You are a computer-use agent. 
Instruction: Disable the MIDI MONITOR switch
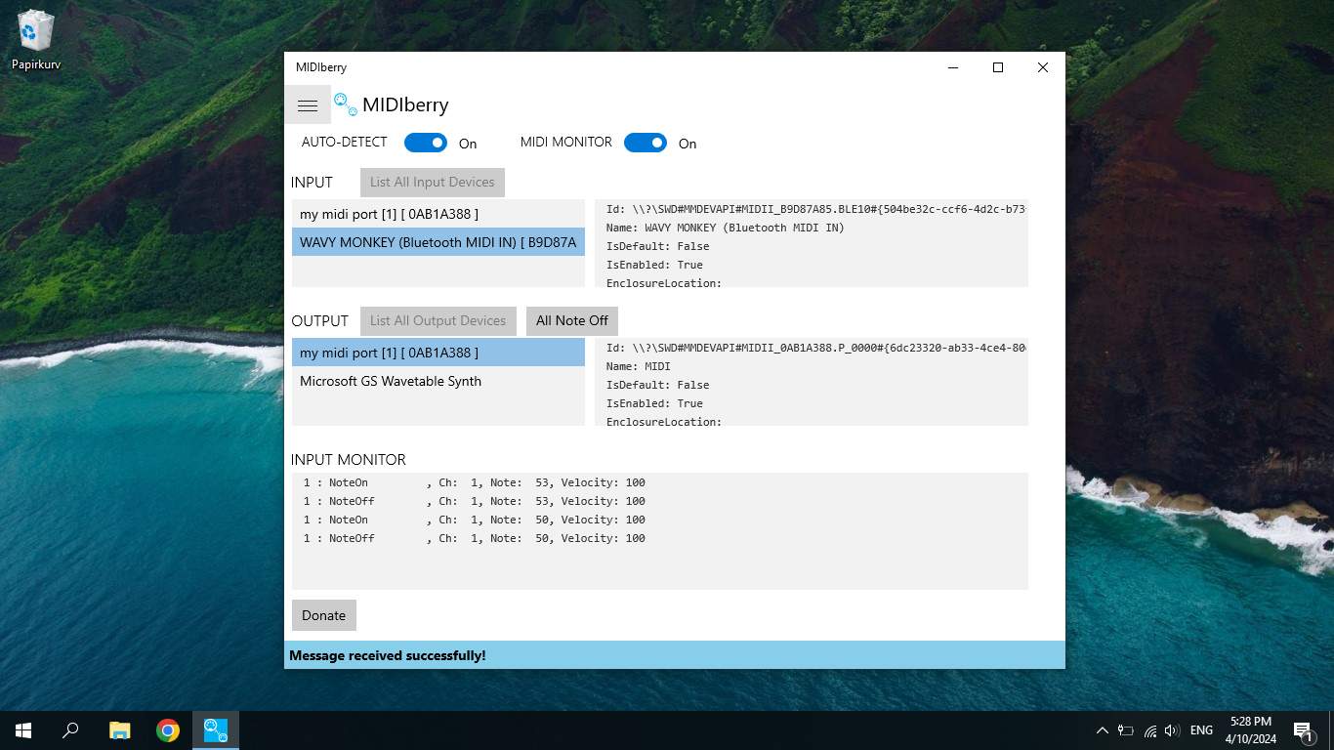[x=646, y=143]
